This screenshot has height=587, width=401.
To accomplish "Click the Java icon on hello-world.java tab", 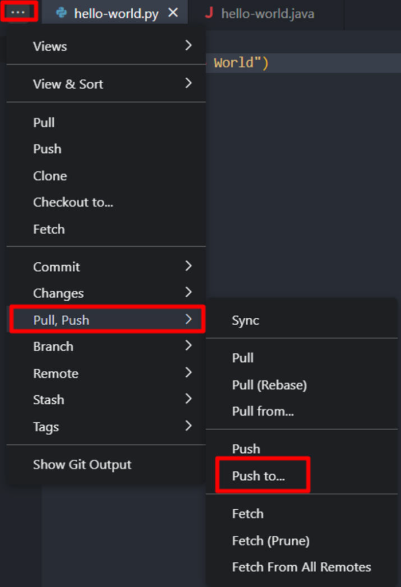I will [x=209, y=13].
